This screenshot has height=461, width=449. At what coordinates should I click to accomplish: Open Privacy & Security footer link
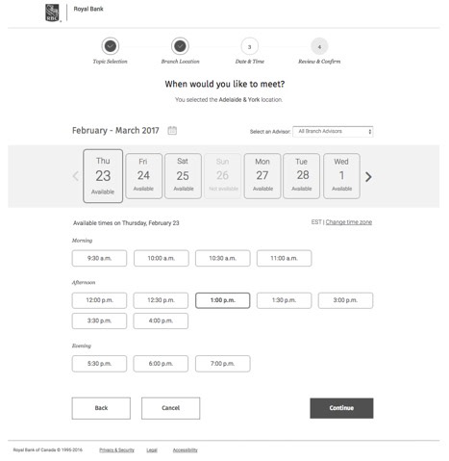coord(116,450)
